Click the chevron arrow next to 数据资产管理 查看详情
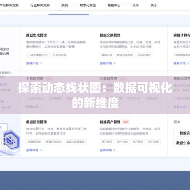This screenshot has width=190, height=190. click(x=115, y=150)
